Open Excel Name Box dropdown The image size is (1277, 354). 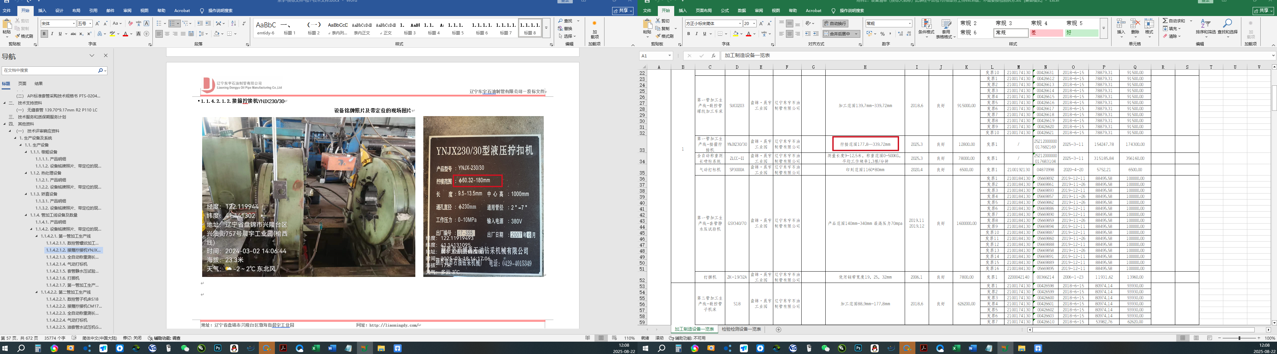(669, 56)
